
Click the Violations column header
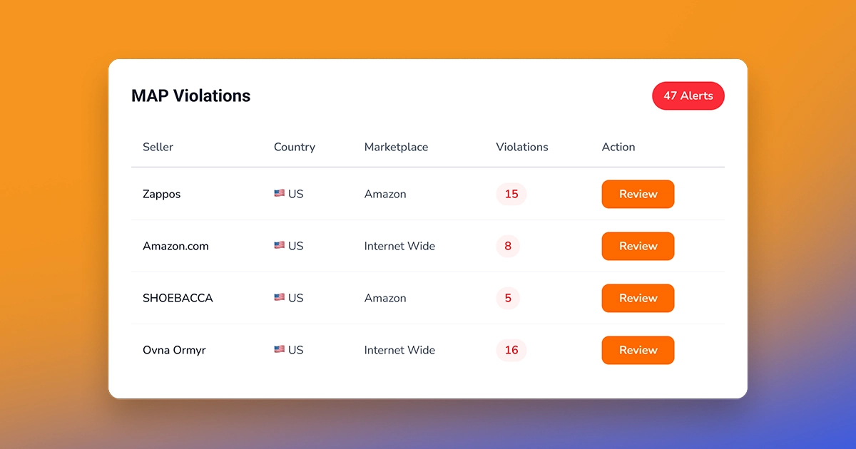click(x=521, y=147)
